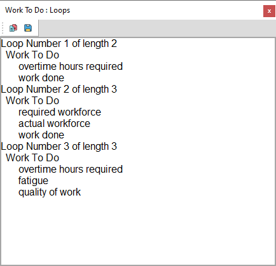Click the 'fatigue' entry
This screenshot has width=276, height=266.
(x=33, y=181)
